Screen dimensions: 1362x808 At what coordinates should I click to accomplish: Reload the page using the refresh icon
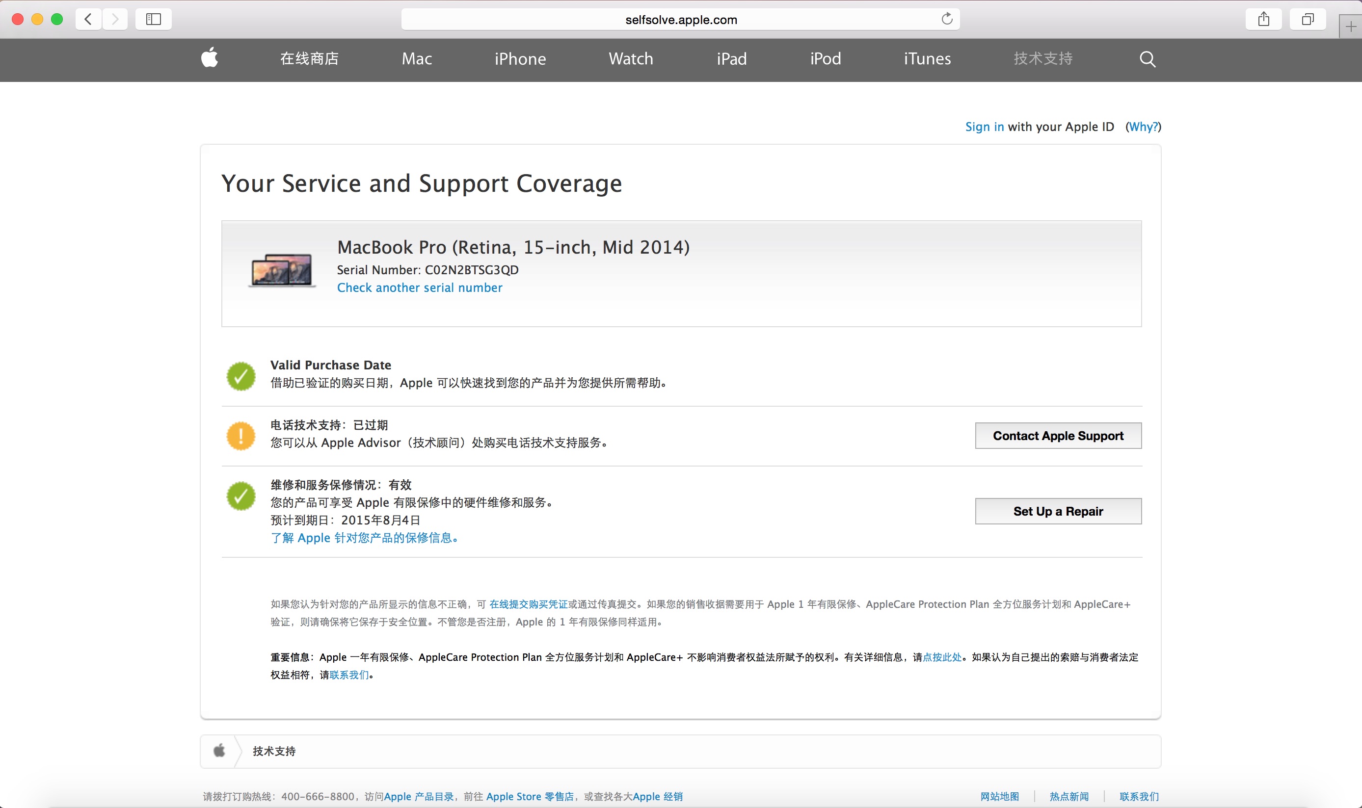[x=947, y=19]
